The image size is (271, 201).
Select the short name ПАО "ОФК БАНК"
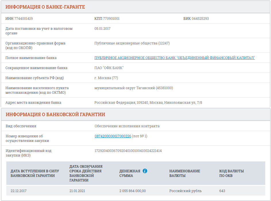pyautogui.click(x=109, y=68)
